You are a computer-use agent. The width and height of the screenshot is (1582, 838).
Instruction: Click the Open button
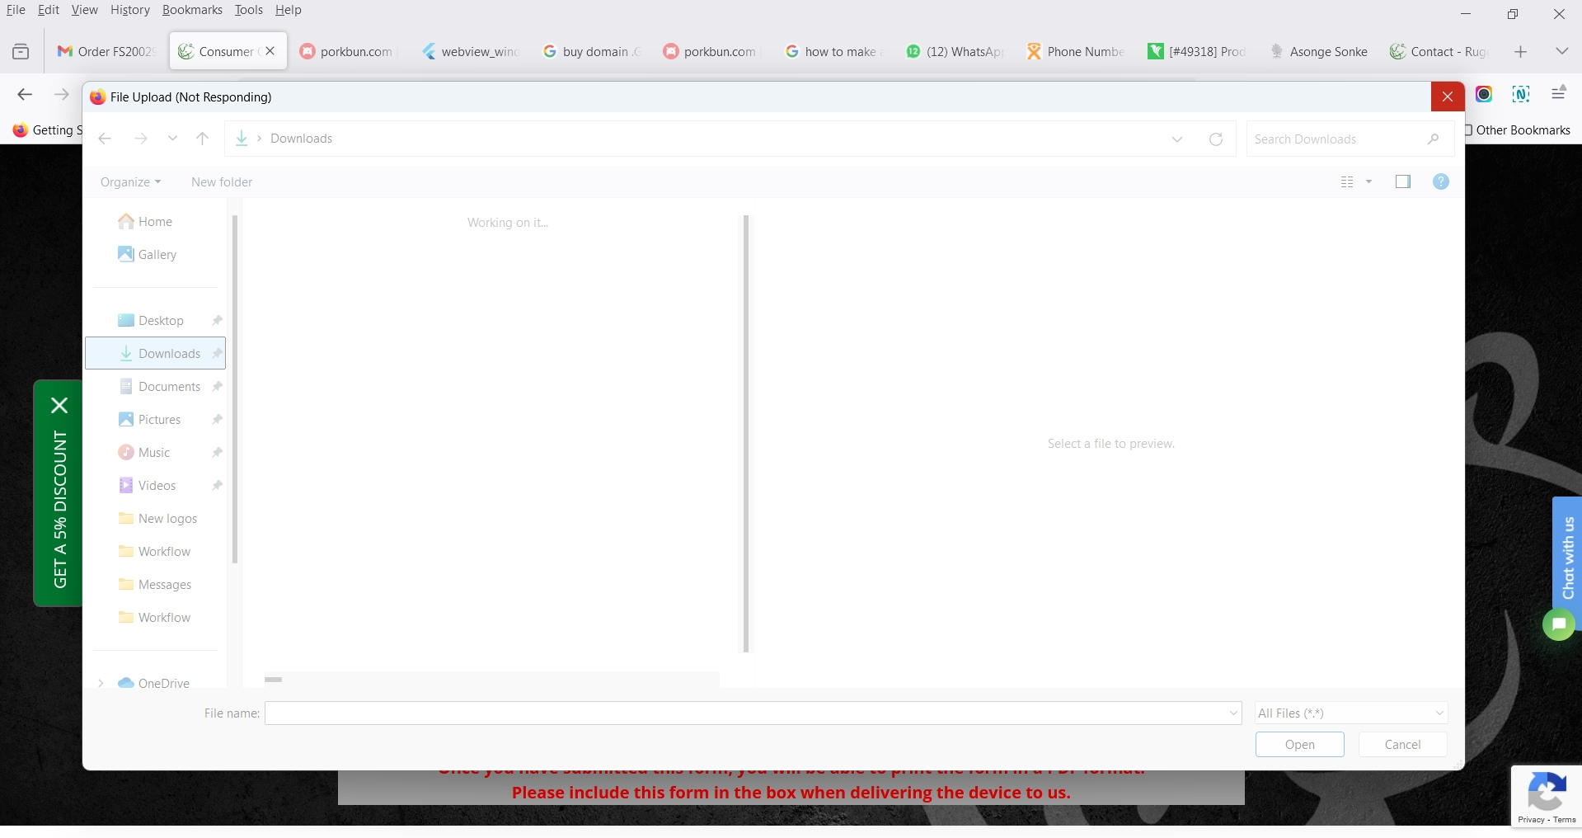[1300, 745]
